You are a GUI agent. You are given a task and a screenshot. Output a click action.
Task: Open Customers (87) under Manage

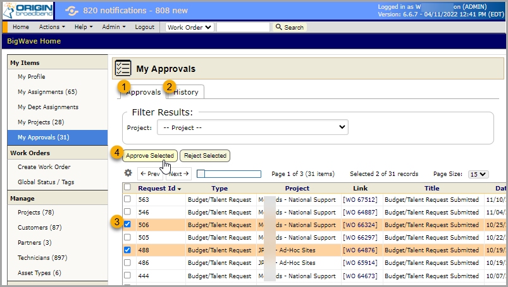click(39, 228)
